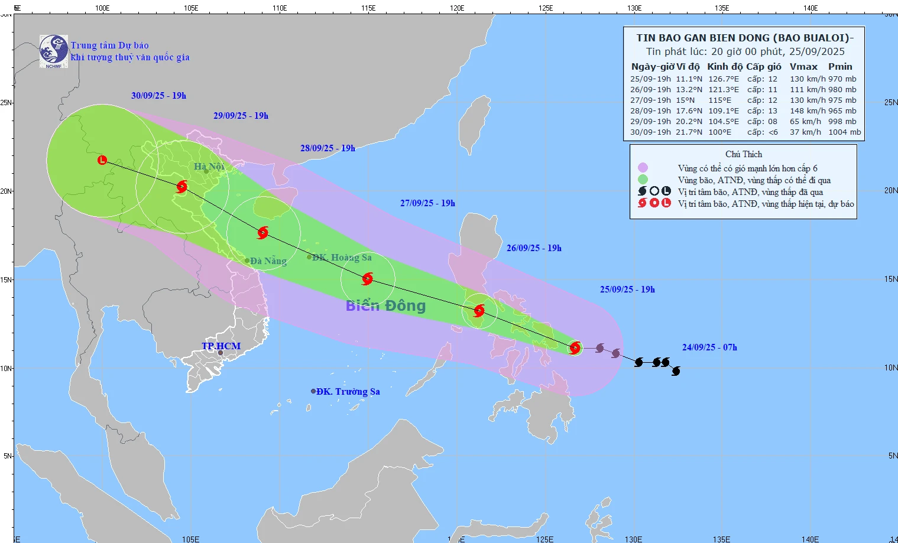Click the 29/09/25 - 19h forecast date label

(x=241, y=116)
